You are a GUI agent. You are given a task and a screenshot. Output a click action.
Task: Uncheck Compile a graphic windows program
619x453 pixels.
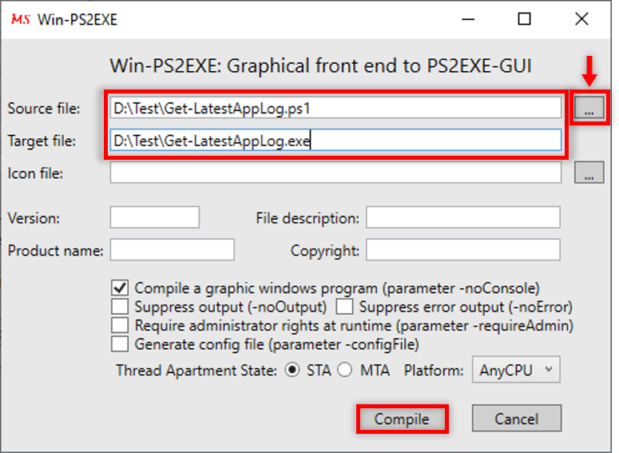pos(120,288)
